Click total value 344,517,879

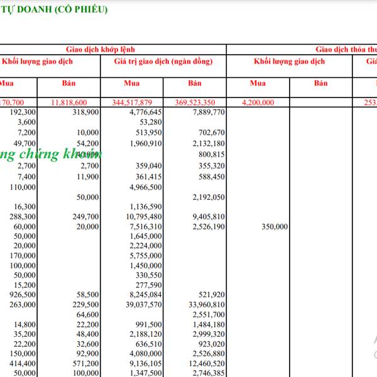point(132,102)
